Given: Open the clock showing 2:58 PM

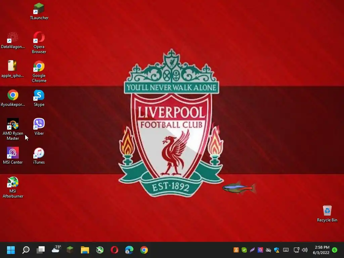Looking at the screenshot, I should pos(321,250).
